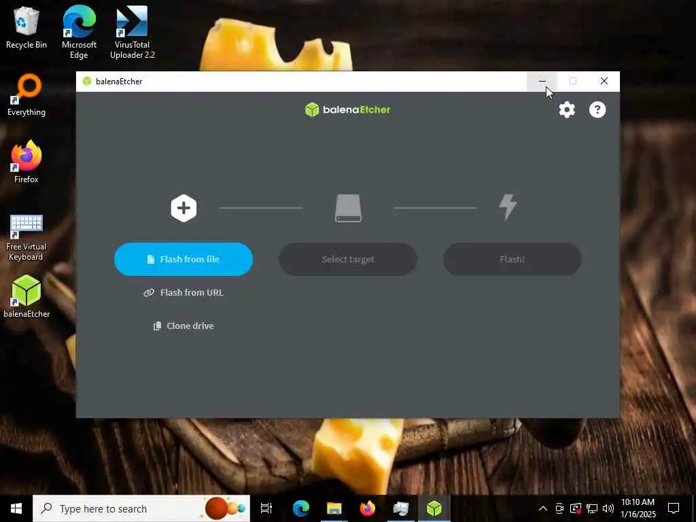The height and width of the screenshot is (522, 696).
Task: Click the tray icon with red badge
Action: [576, 508]
